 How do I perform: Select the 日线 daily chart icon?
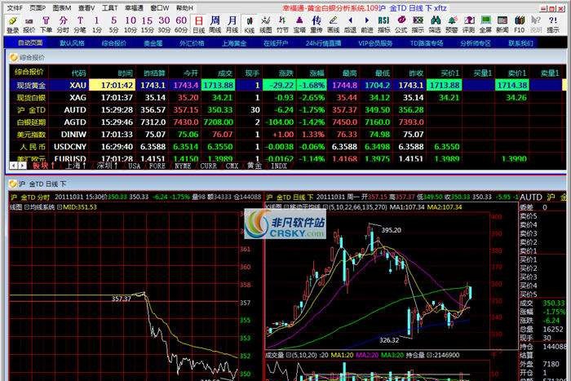198,24
